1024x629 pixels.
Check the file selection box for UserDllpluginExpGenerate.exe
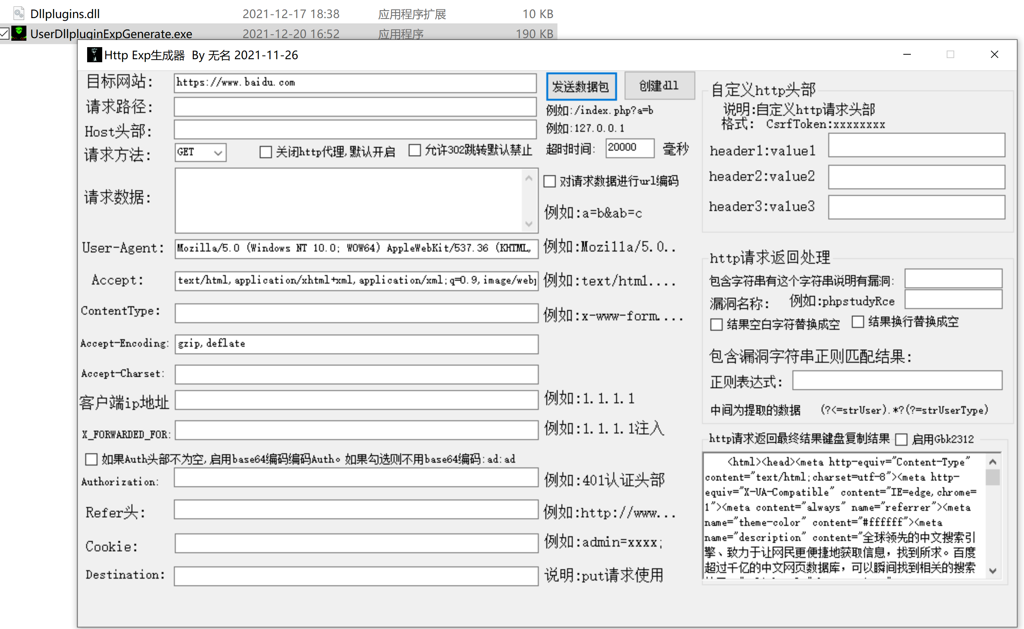pyautogui.click(x=5, y=33)
